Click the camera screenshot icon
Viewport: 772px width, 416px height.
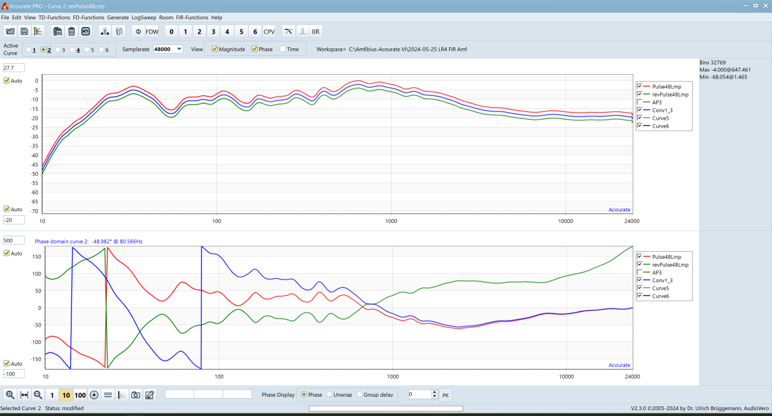[x=136, y=395]
